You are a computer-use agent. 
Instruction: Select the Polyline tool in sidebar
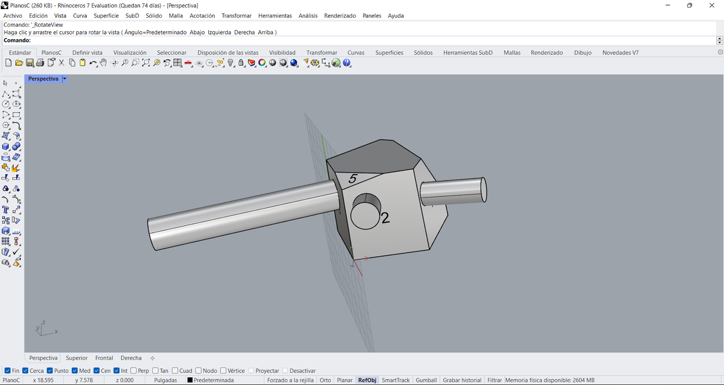pyautogui.click(x=6, y=94)
